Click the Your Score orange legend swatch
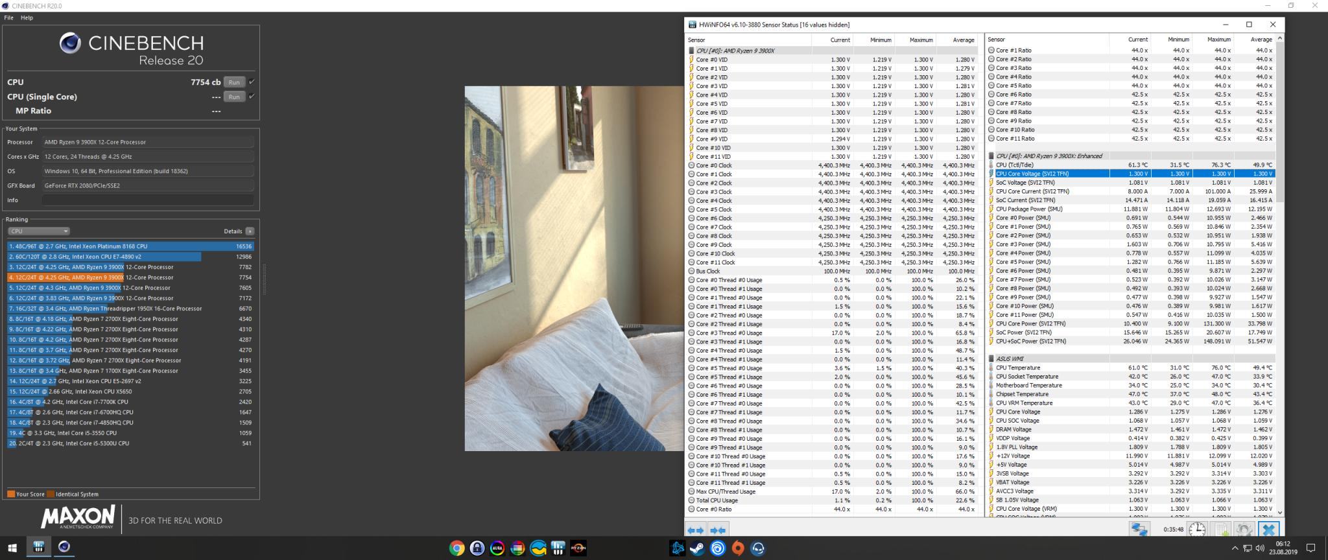The height and width of the screenshot is (560, 1328). tap(11, 494)
